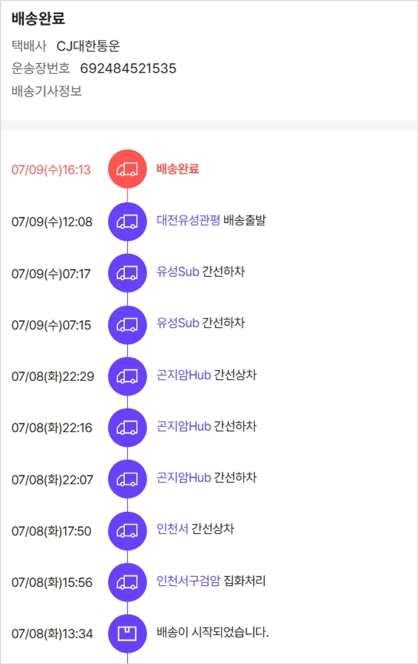Click the red truck icon for 배송완료
This screenshot has width=418, height=664.
[127, 169]
